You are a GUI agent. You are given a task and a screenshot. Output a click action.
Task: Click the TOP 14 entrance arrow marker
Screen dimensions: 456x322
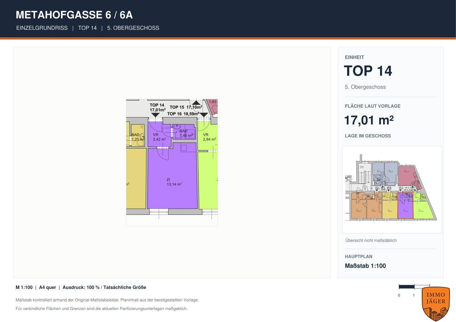pyautogui.click(x=155, y=115)
